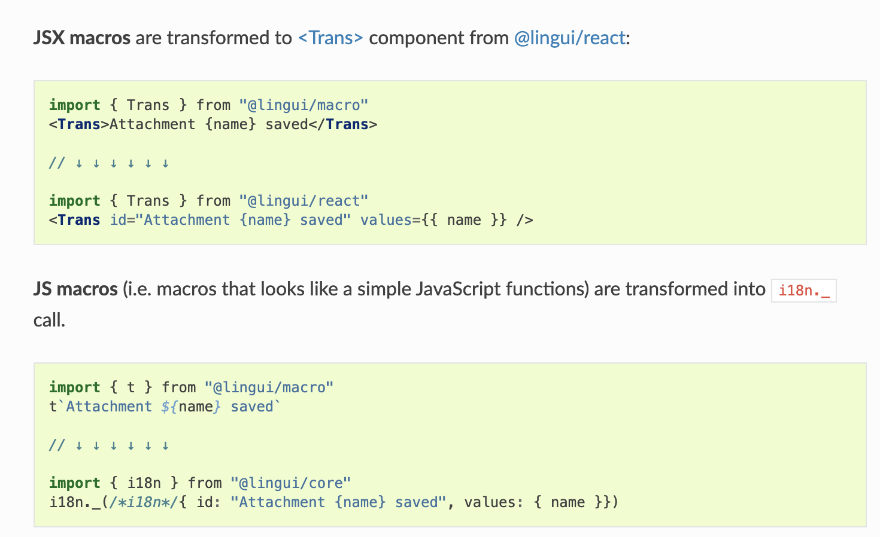Viewport: 880px width, 537px height.
Task: Click the word "call." below JS macros sentence
Action: 49,321
